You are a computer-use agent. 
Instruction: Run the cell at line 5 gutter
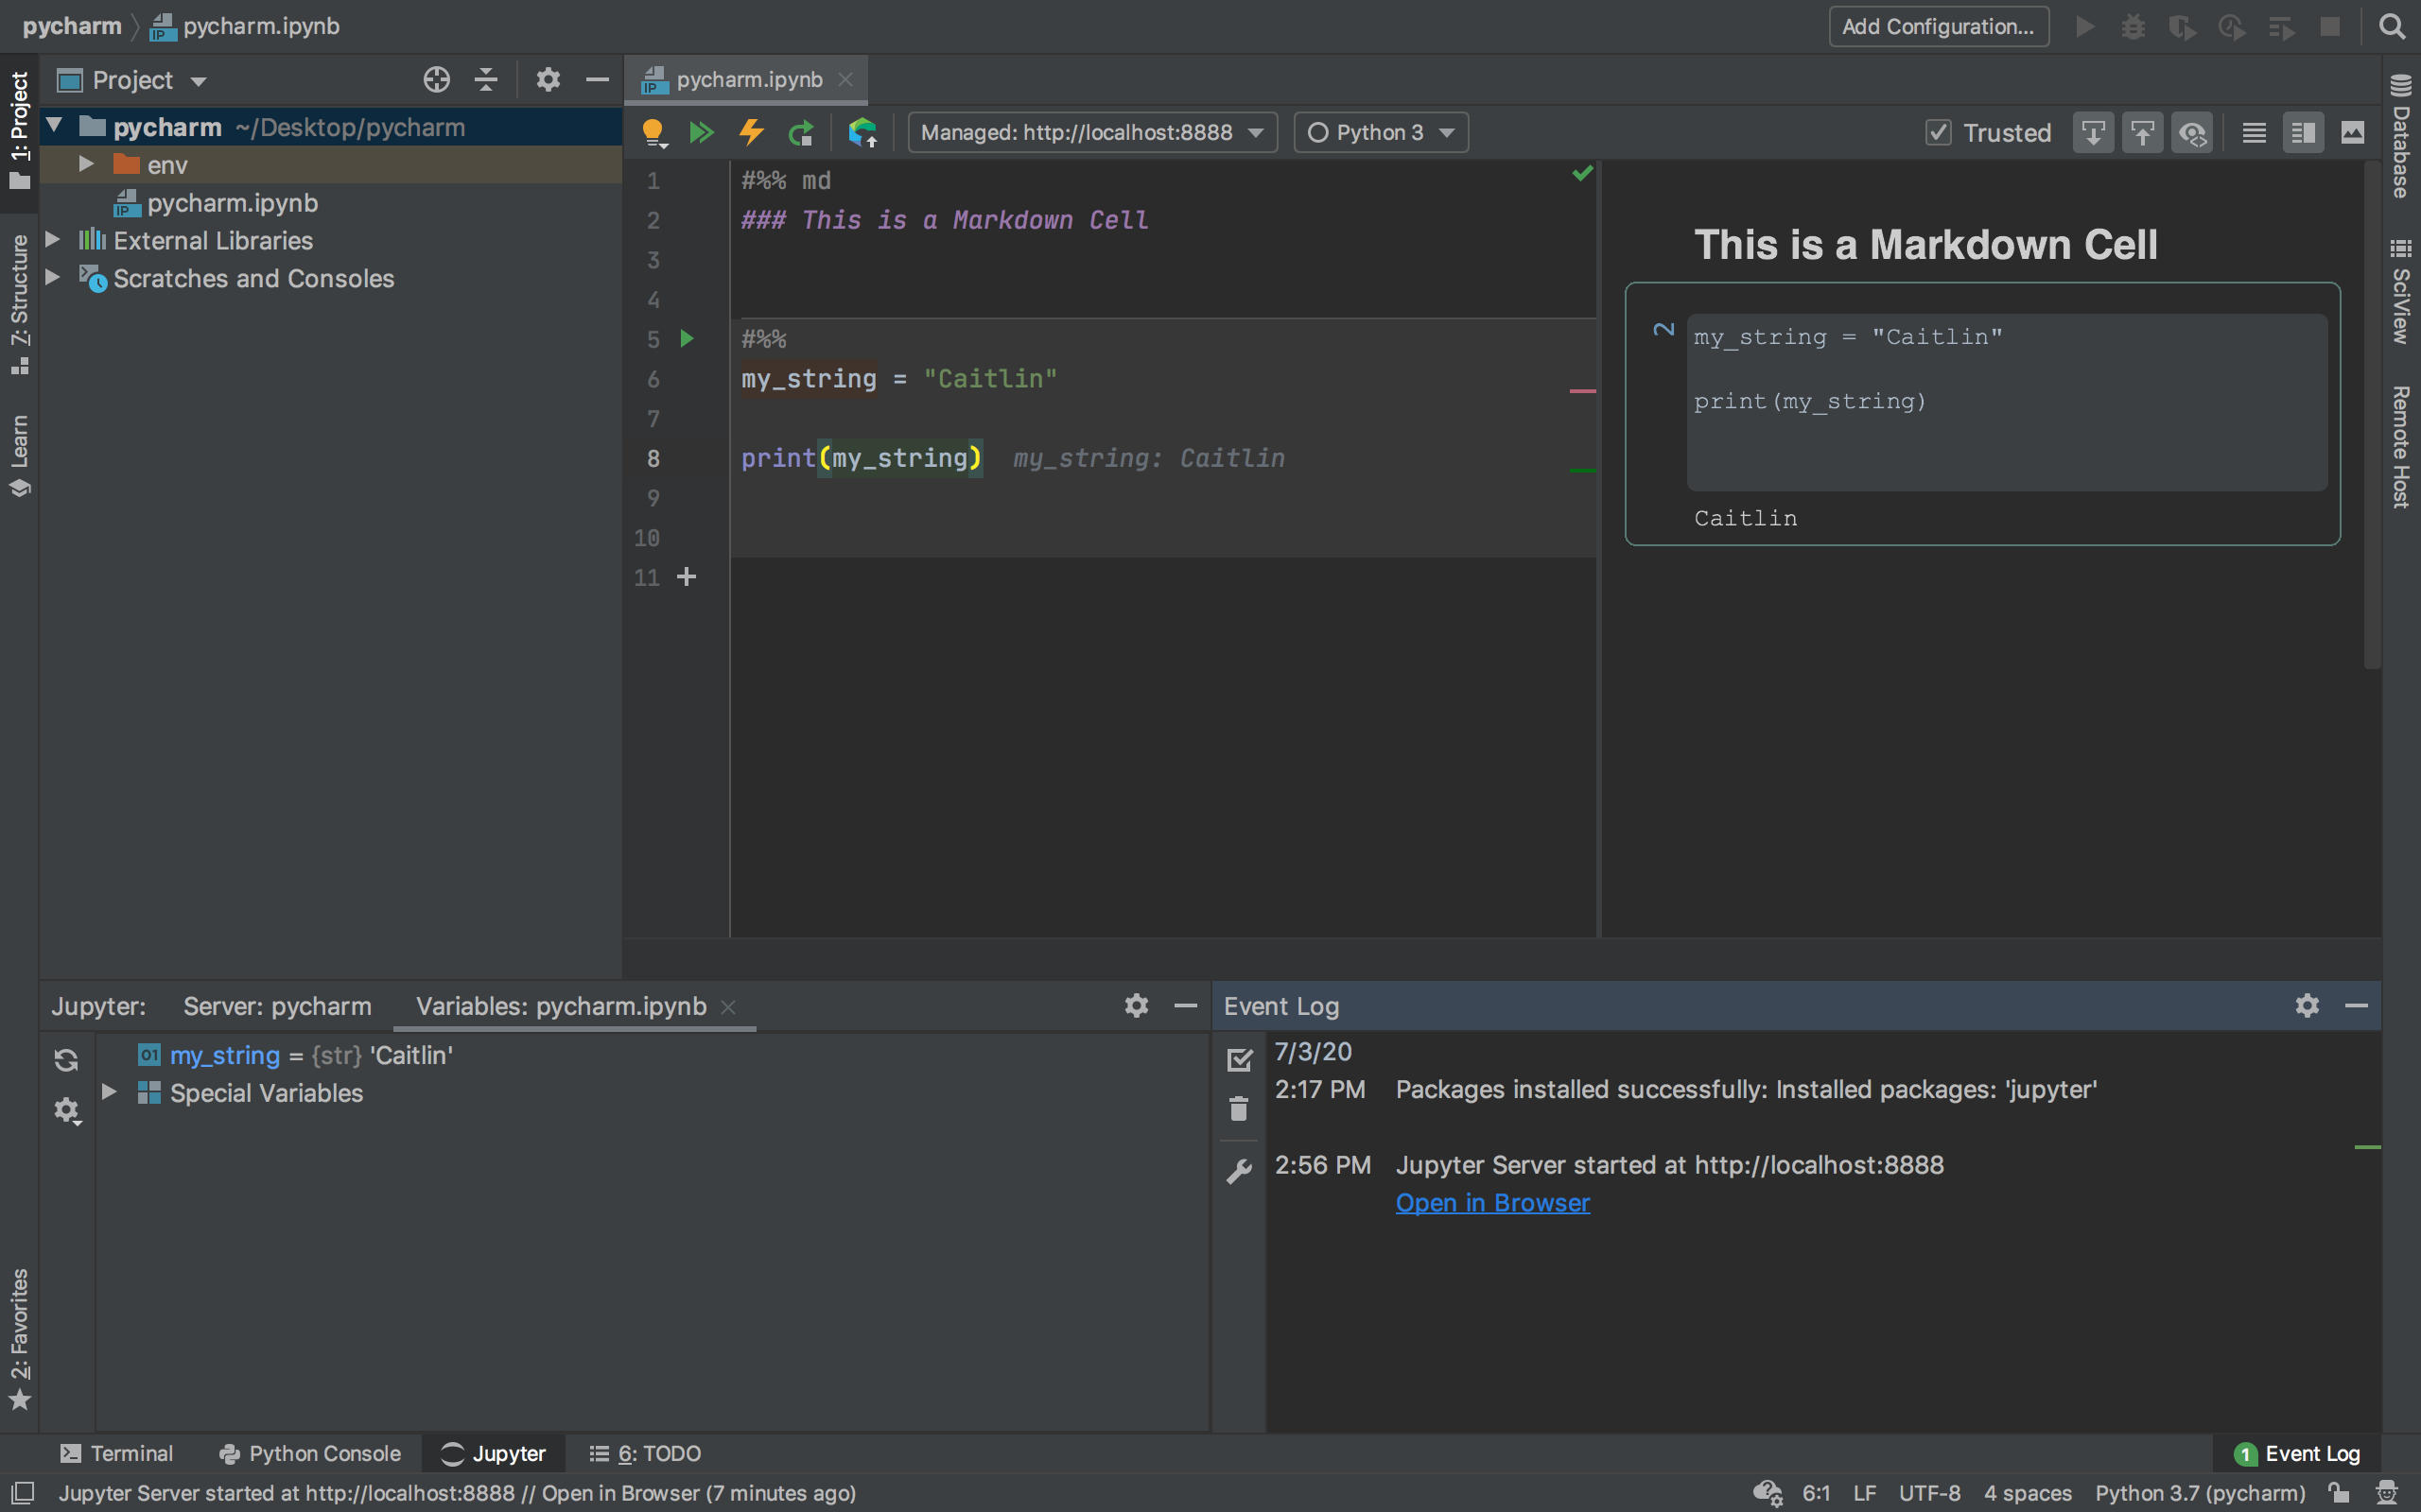pyautogui.click(x=687, y=339)
